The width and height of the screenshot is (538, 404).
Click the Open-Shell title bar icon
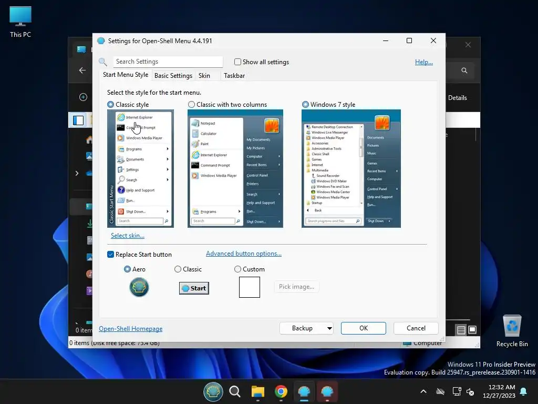pyautogui.click(x=101, y=41)
